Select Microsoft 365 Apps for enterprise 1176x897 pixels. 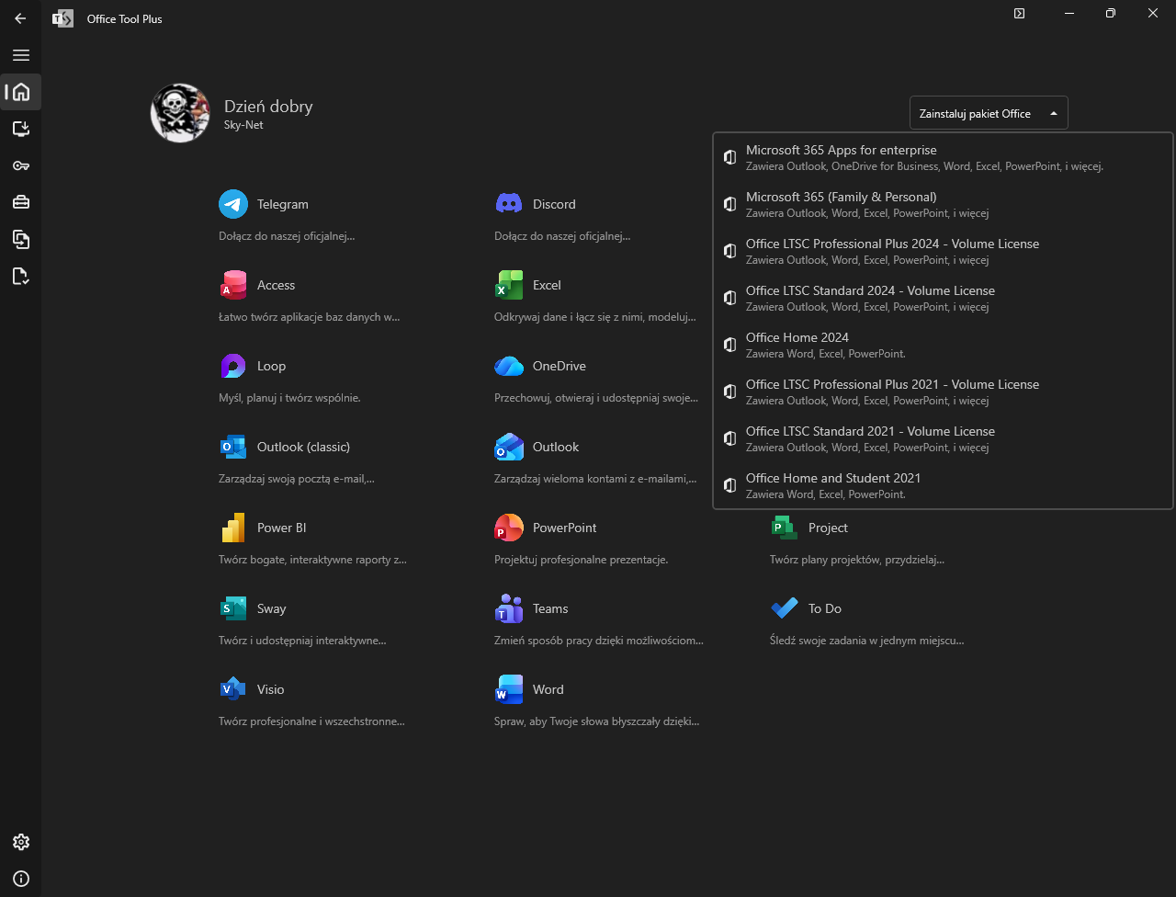tap(944, 157)
